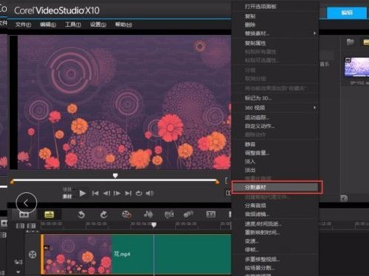Click mark-in bracket beside preview bar
Viewport: 369px width, 276px height.
(226, 180)
